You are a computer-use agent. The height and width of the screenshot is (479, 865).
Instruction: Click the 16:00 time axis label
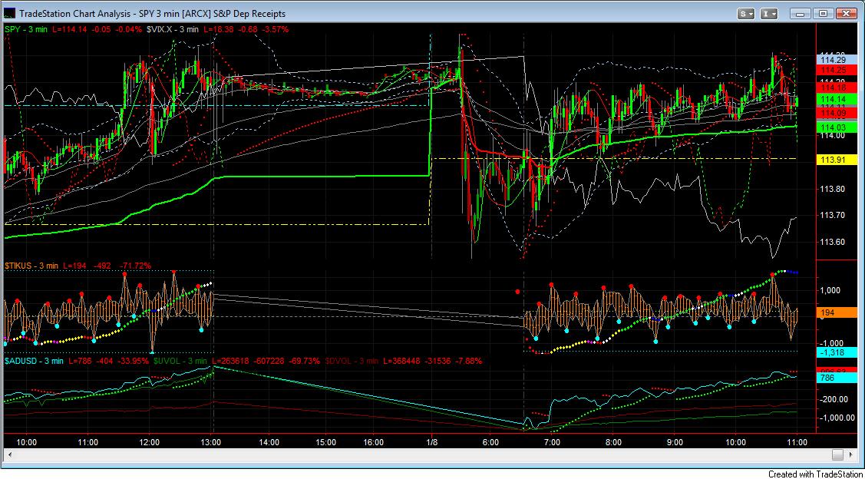(x=374, y=442)
